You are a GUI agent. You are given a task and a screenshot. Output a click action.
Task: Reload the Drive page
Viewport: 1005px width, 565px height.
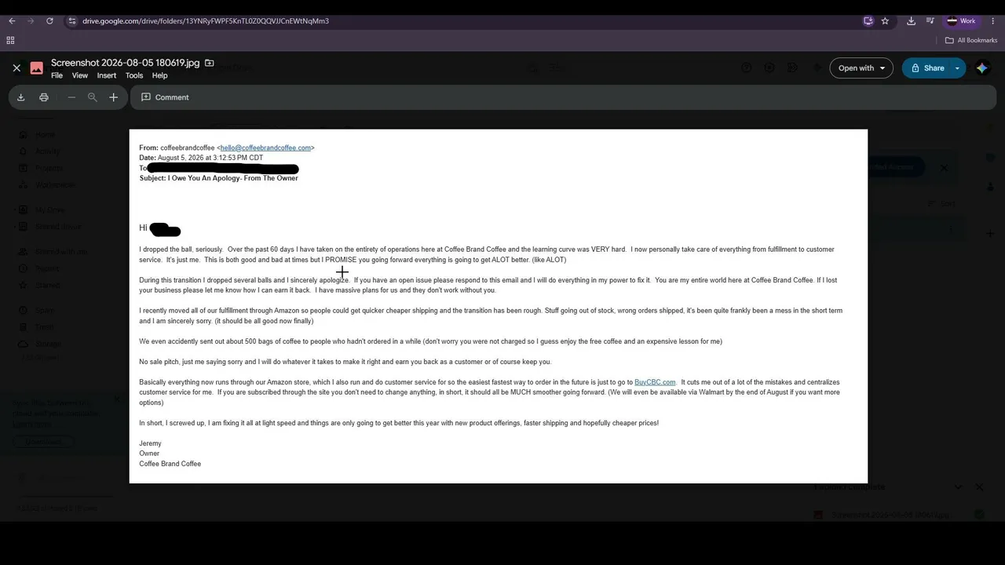coord(49,21)
